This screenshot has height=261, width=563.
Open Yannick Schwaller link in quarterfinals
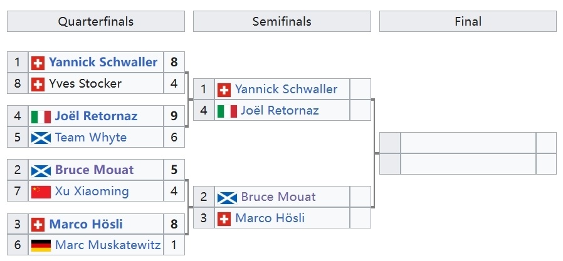tap(103, 63)
